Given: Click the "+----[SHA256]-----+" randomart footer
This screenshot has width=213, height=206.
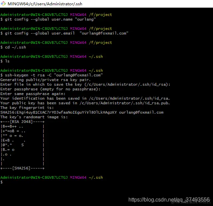Looking at the screenshot, I should click(x=22, y=168).
